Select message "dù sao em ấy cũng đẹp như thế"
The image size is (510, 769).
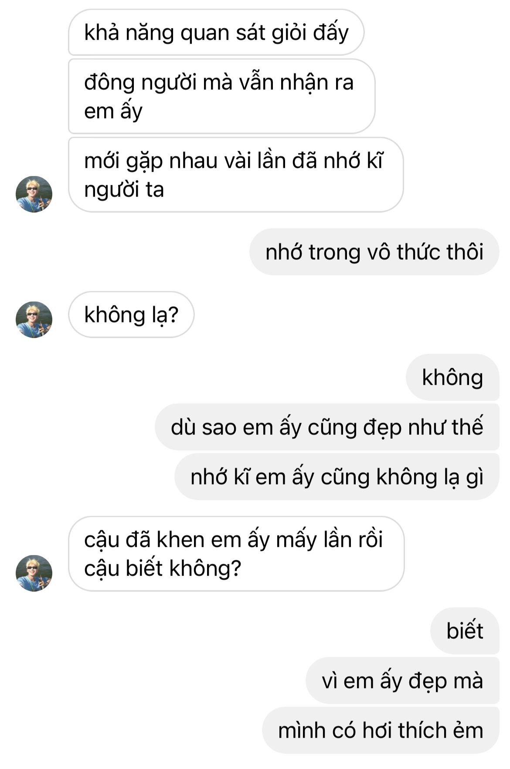(327, 427)
